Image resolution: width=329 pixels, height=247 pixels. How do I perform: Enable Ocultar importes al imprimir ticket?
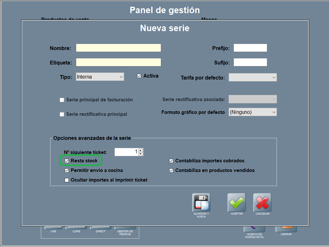click(x=67, y=180)
